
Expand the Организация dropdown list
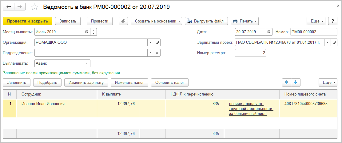pos(150,43)
